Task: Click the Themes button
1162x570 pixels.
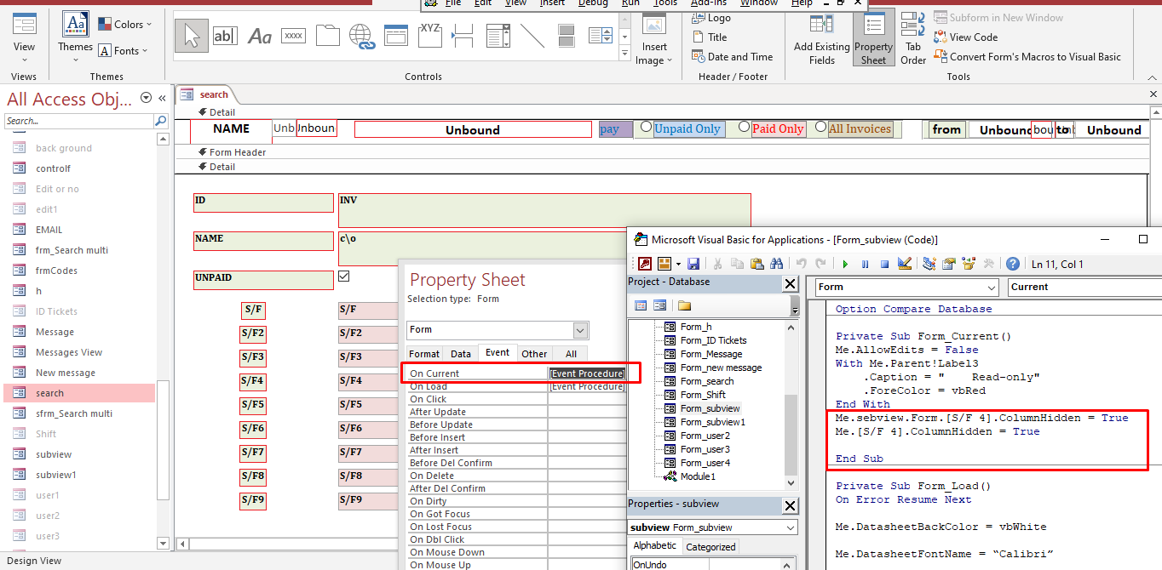Action: (x=76, y=35)
